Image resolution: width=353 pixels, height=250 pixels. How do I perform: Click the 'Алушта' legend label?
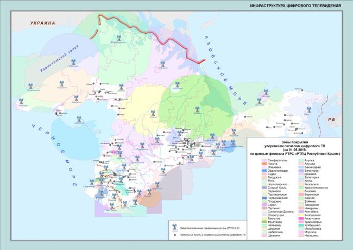[x=310, y=164]
